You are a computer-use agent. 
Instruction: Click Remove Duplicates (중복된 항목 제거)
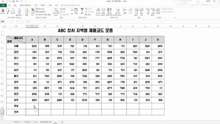(x=109, y=12)
